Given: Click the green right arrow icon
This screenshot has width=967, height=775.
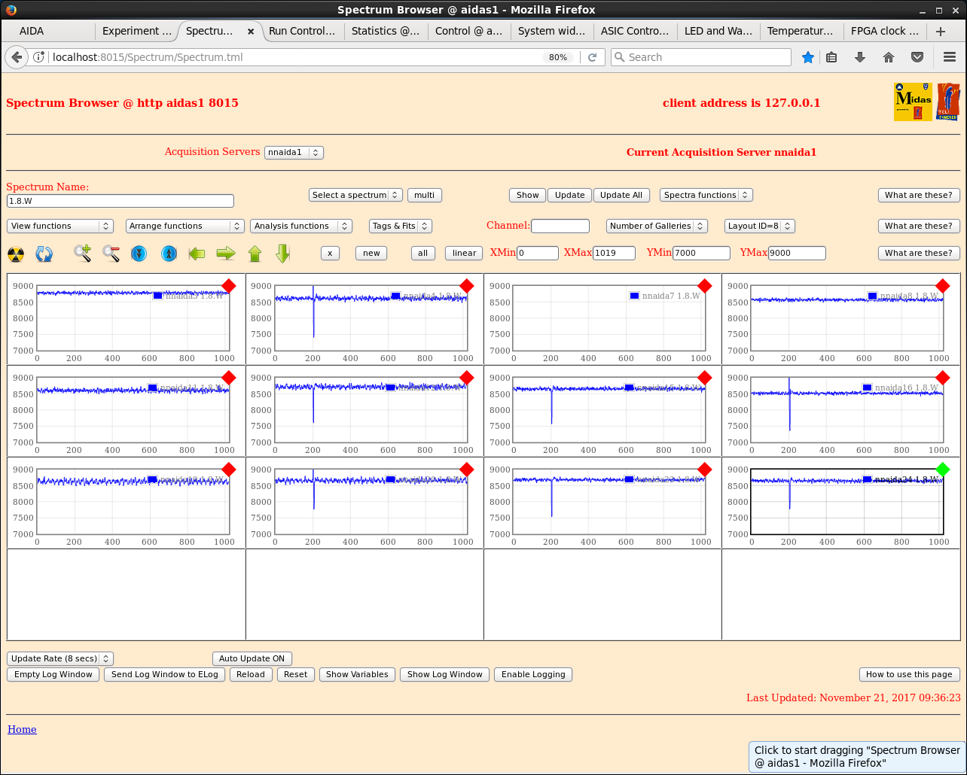Looking at the screenshot, I should click(x=226, y=254).
